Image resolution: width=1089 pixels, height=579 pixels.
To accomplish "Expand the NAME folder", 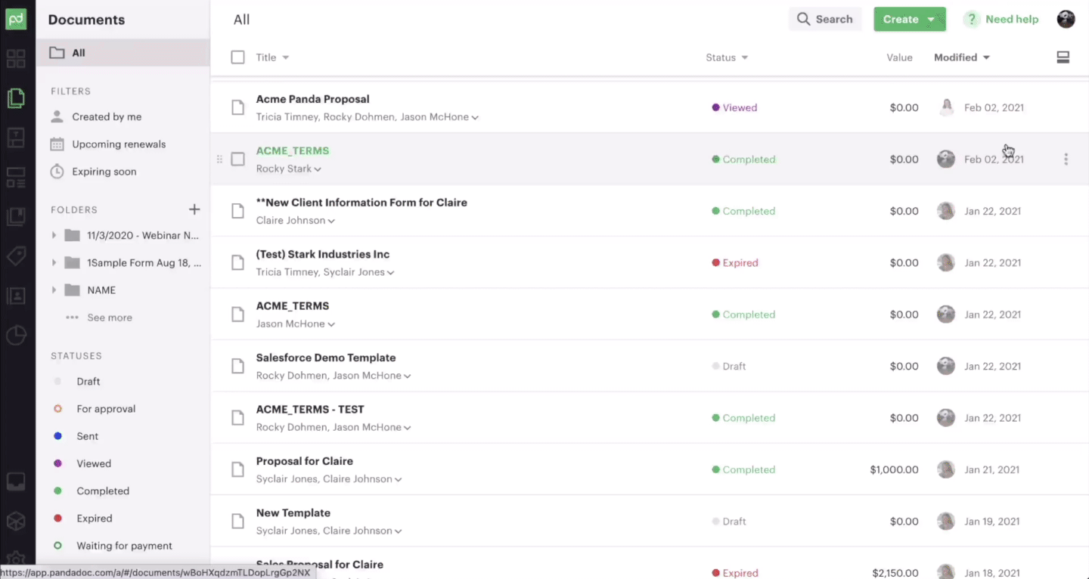I will coord(54,290).
